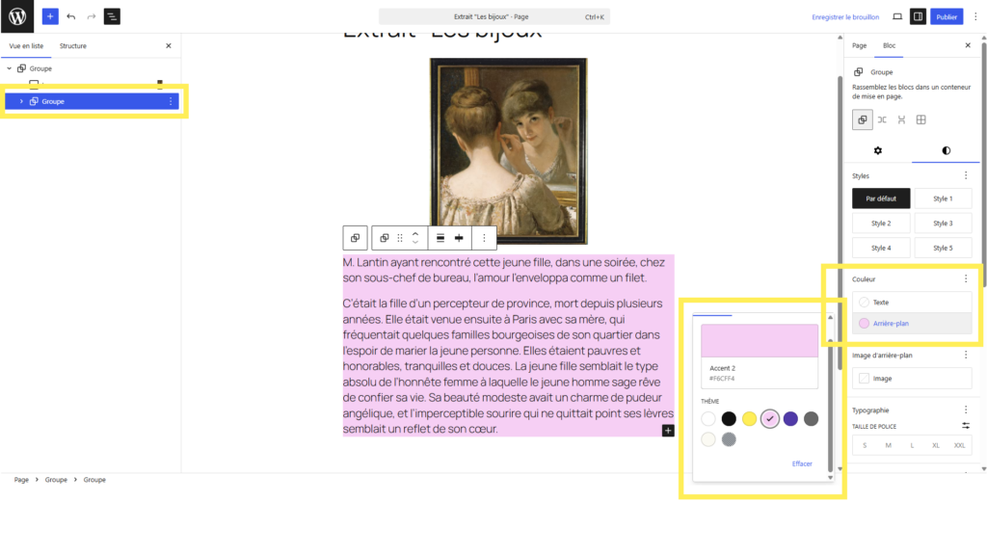
Task: Select the Groupe layout variation
Action: click(x=863, y=119)
